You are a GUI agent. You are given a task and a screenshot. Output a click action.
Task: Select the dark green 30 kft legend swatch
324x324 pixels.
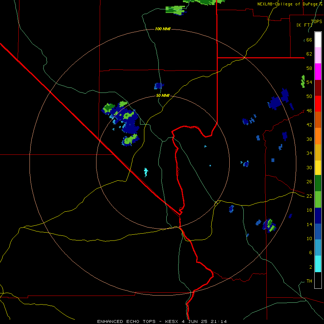(x=318, y=183)
